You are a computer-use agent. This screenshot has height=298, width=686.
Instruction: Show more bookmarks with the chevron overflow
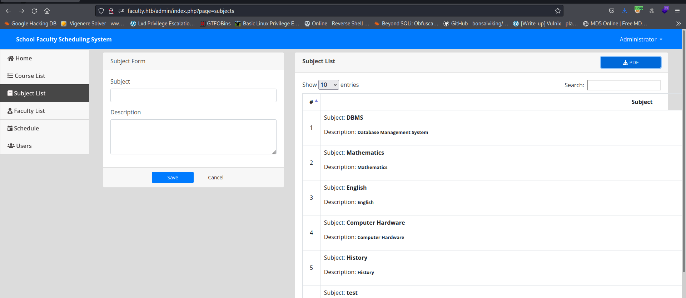coord(678,24)
